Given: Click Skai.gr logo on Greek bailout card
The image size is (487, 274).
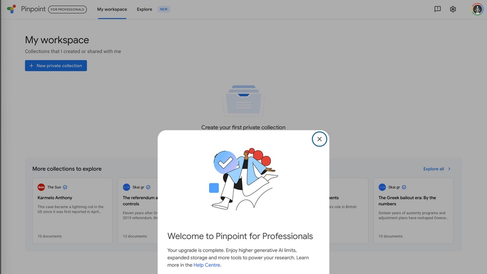Looking at the screenshot, I should coord(382,187).
